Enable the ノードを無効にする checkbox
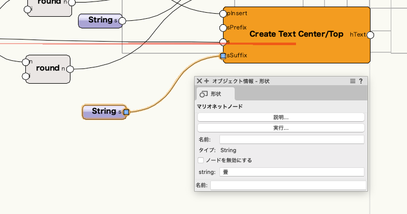The height and width of the screenshot is (214, 407). 201,160
